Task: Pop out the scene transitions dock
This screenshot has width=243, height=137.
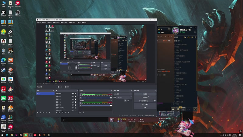Action: [132, 91]
